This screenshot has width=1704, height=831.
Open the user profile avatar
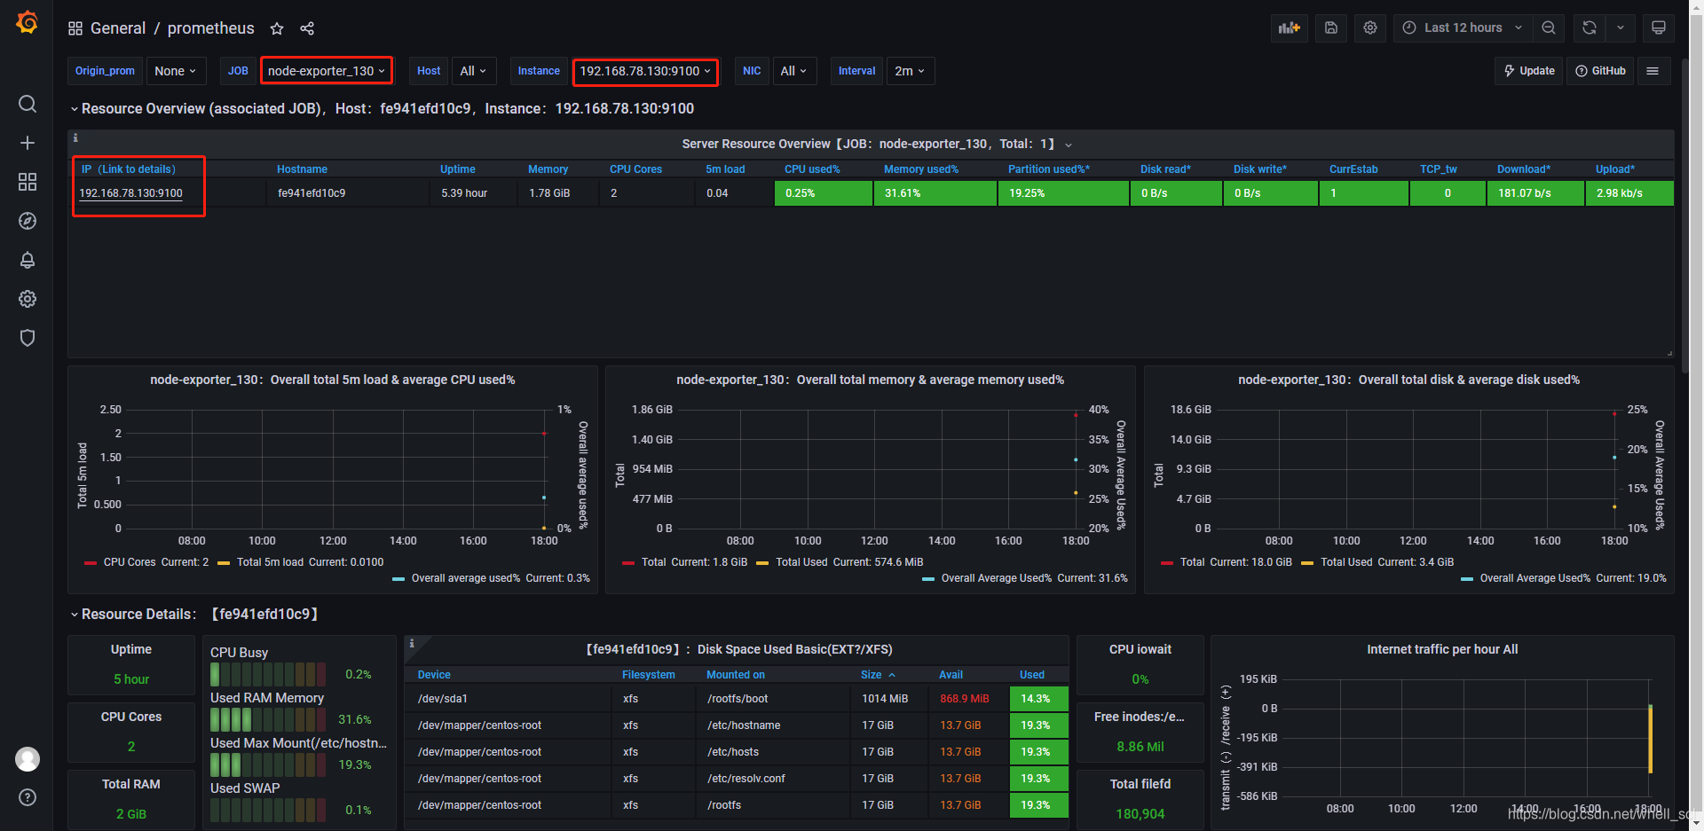(x=28, y=759)
